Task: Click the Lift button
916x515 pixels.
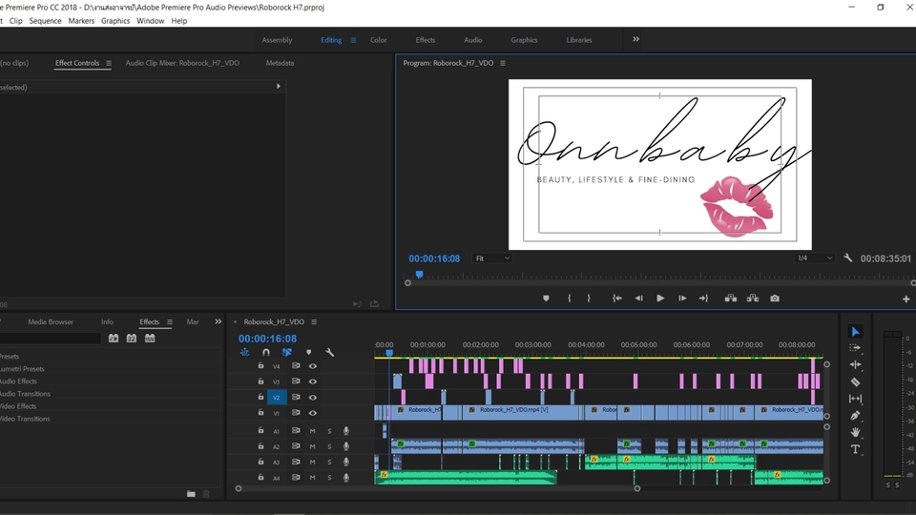Action: click(x=731, y=299)
